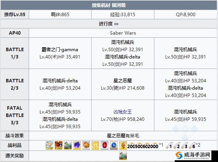The height and width of the screenshot is (162, 218).
Task: Open the 凶残女王 boss link
Action: point(123,112)
